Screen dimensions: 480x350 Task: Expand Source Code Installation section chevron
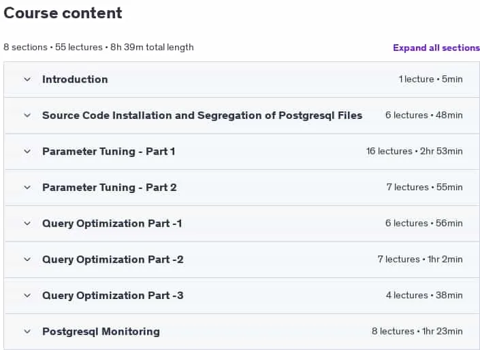tap(27, 116)
